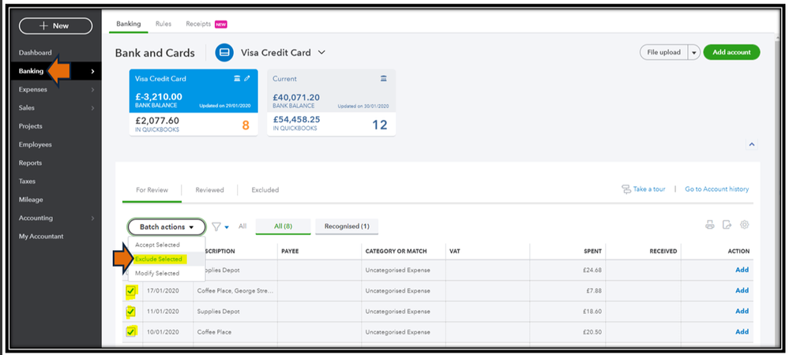Choose Accept Selected from batch menu
789x355 pixels.
[x=157, y=245]
